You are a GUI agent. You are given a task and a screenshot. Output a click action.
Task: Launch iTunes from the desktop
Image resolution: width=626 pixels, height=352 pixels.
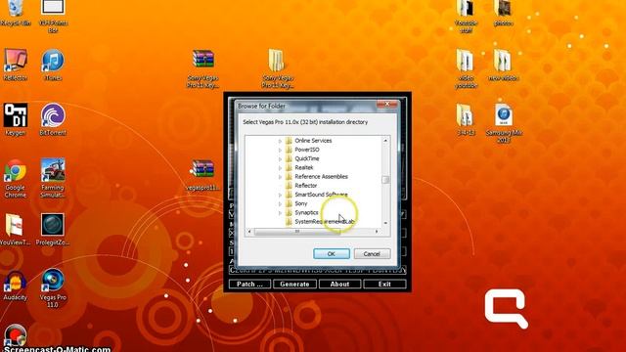point(53,66)
